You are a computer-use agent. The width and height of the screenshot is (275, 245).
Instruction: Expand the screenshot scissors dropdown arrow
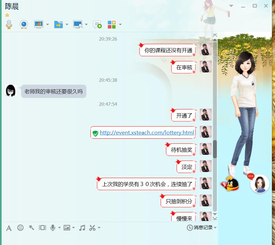pyautogui.click(x=99, y=228)
